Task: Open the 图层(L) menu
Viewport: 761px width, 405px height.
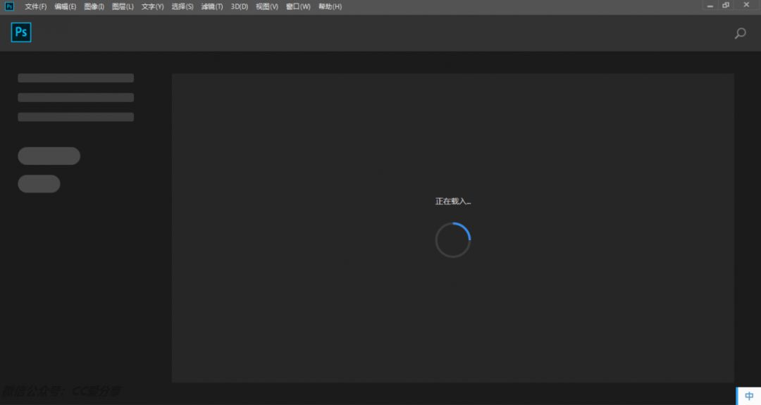Action: (x=123, y=7)
